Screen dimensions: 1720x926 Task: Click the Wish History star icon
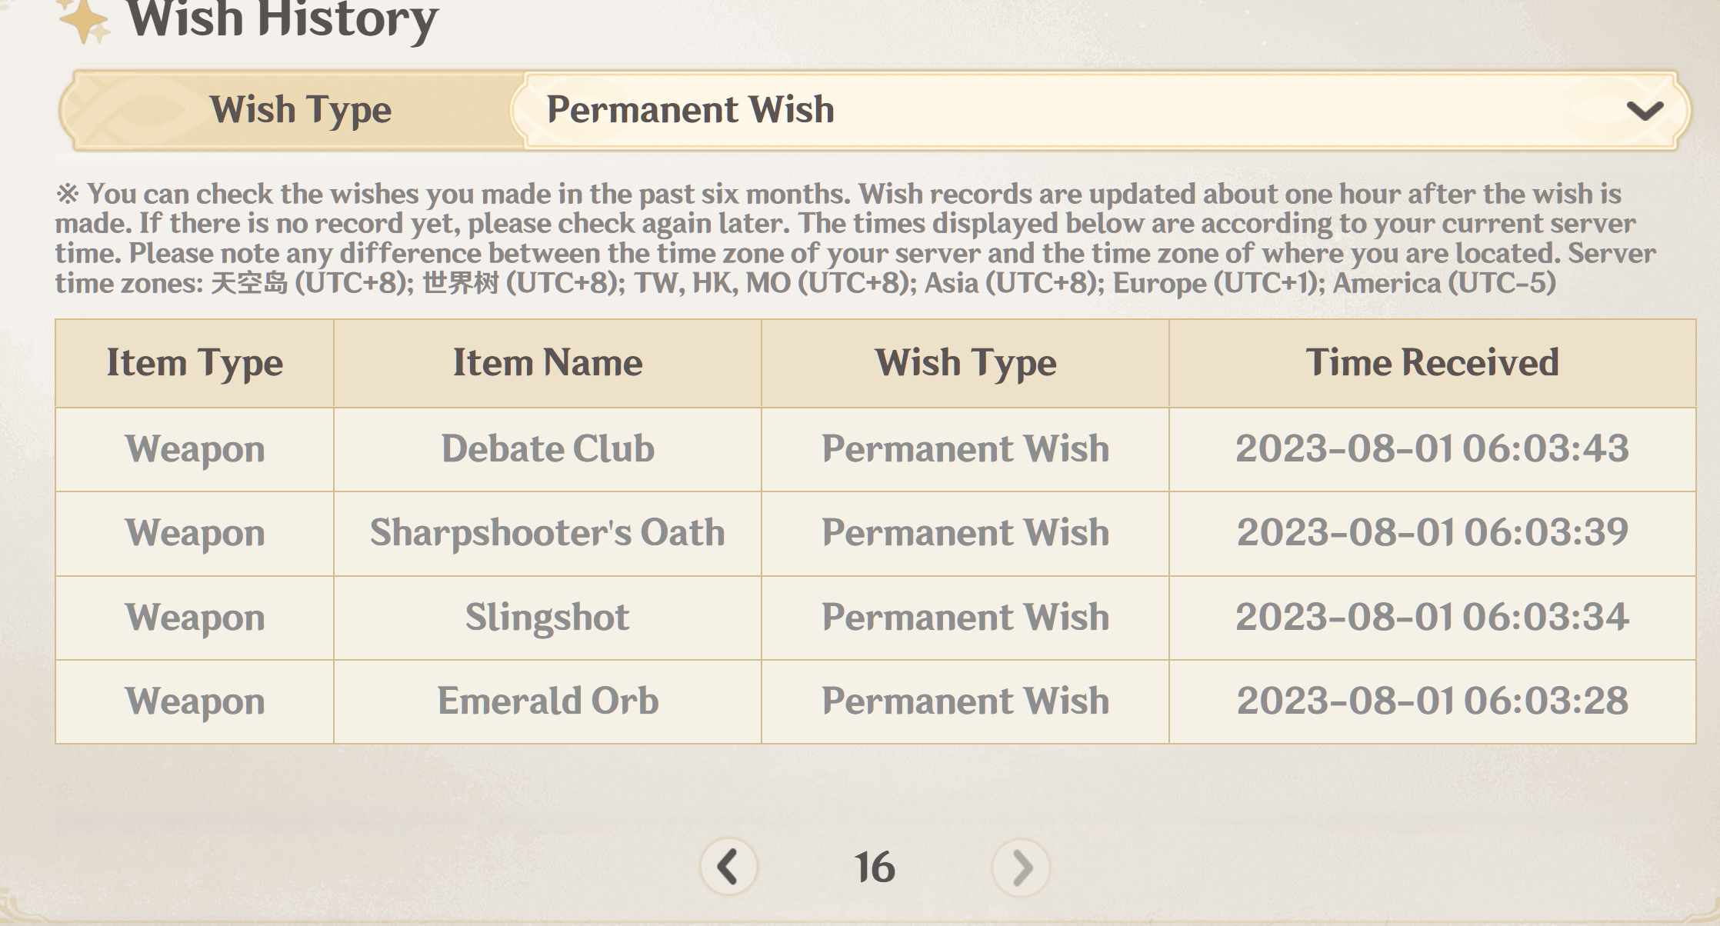[82, 20]
